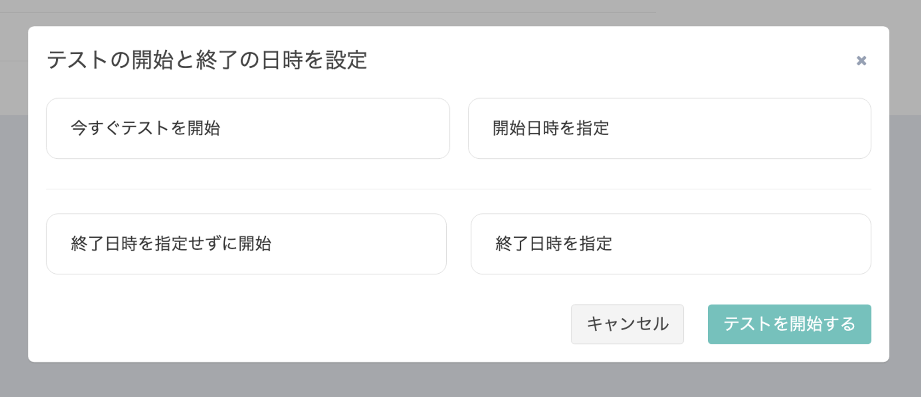This screenshot has height=397, width=921.
Task: Click the dialog title テストの開始と終了の日時を設定
Action: point(207,60)
